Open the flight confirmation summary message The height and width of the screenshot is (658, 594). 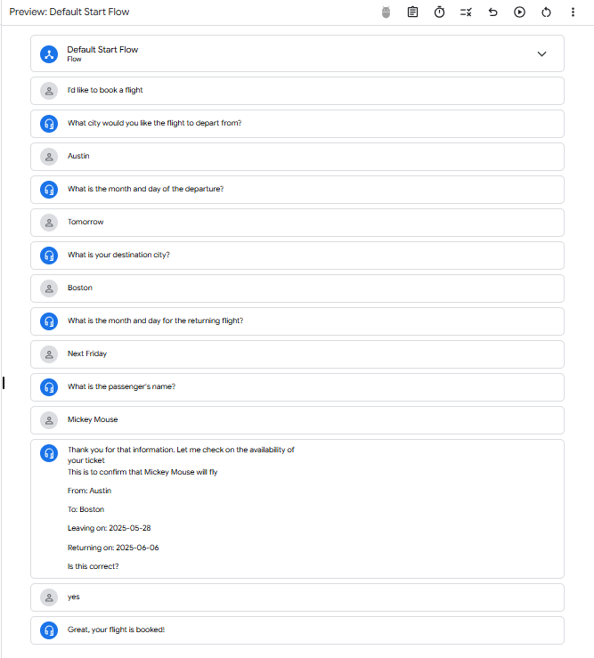[181, 508]
